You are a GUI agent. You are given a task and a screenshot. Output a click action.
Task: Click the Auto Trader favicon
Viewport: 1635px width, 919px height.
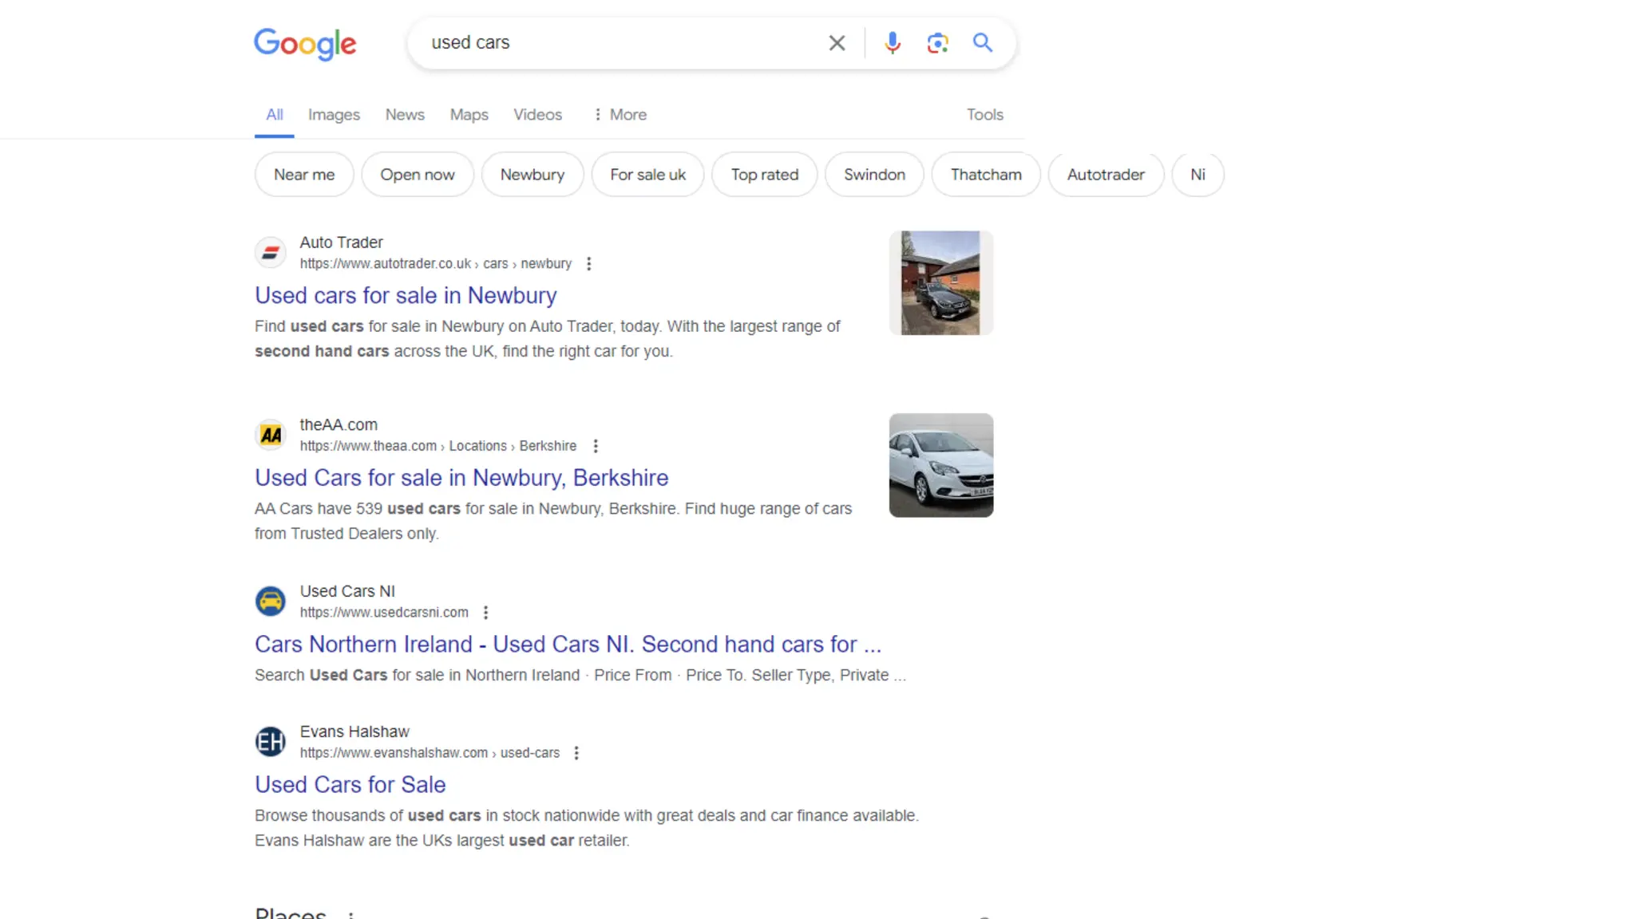(x=271, y=253)
